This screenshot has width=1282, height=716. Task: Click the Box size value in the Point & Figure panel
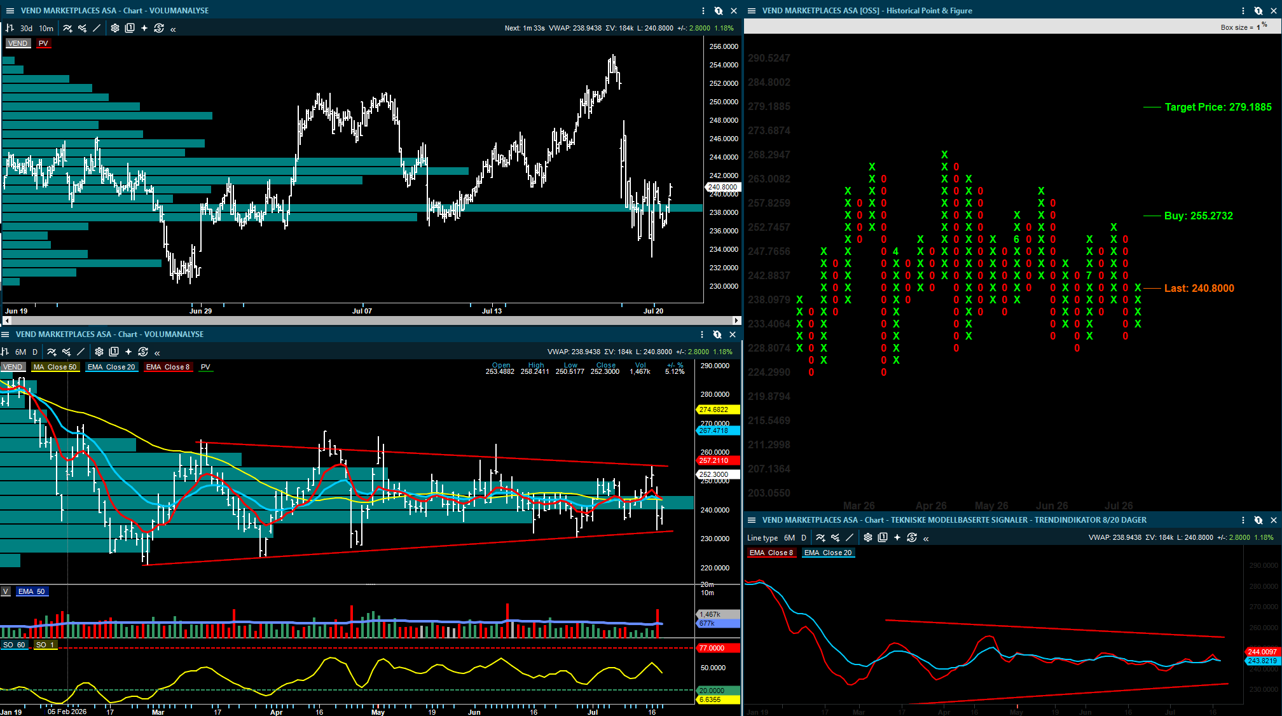point(1258,27)
